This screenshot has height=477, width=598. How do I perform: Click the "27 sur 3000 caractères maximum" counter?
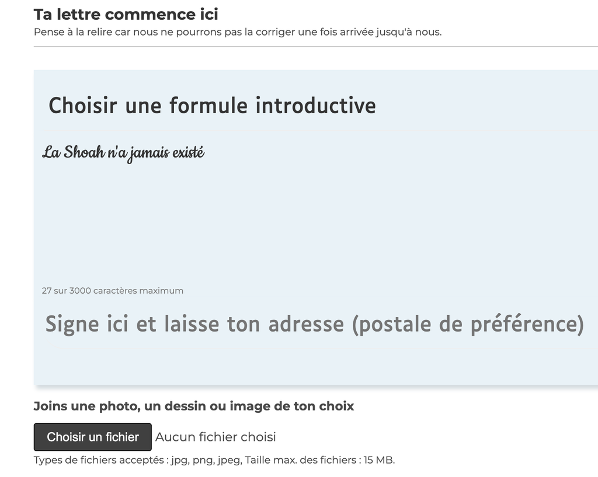click(x=113, y=291)
